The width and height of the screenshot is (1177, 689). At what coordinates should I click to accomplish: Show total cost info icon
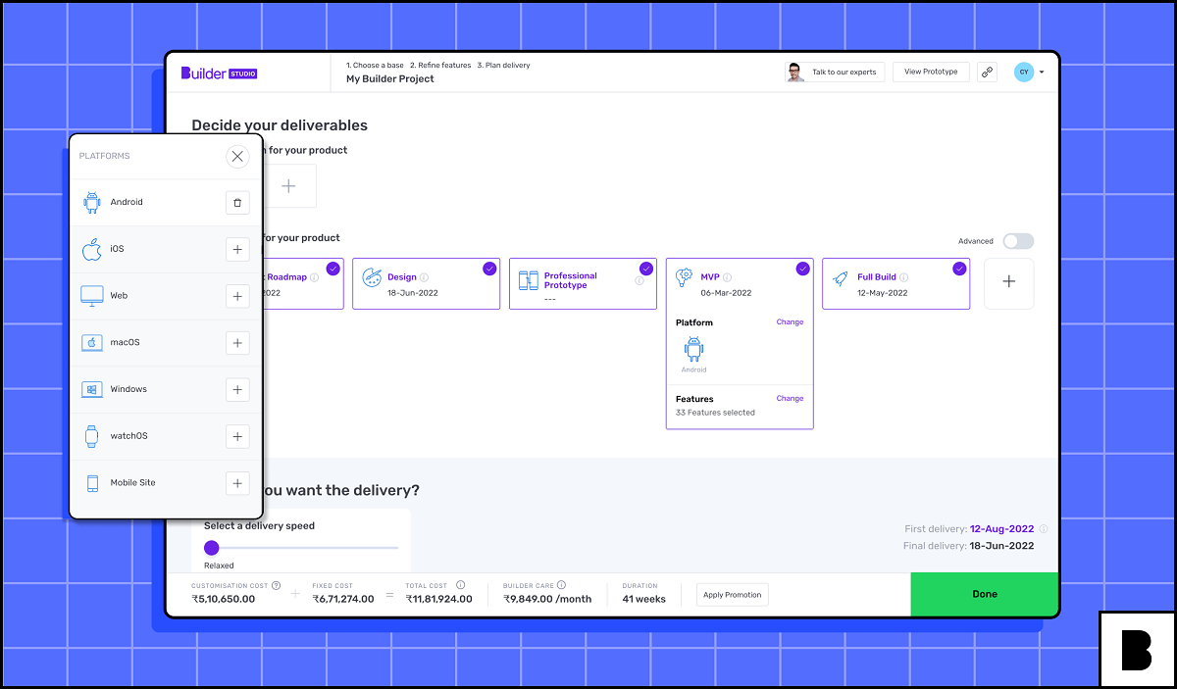pyautogui.click(x=460, y=585)
